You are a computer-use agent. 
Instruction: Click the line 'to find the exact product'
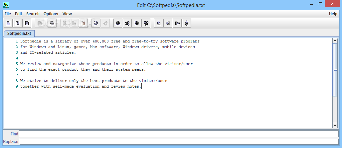83,69
